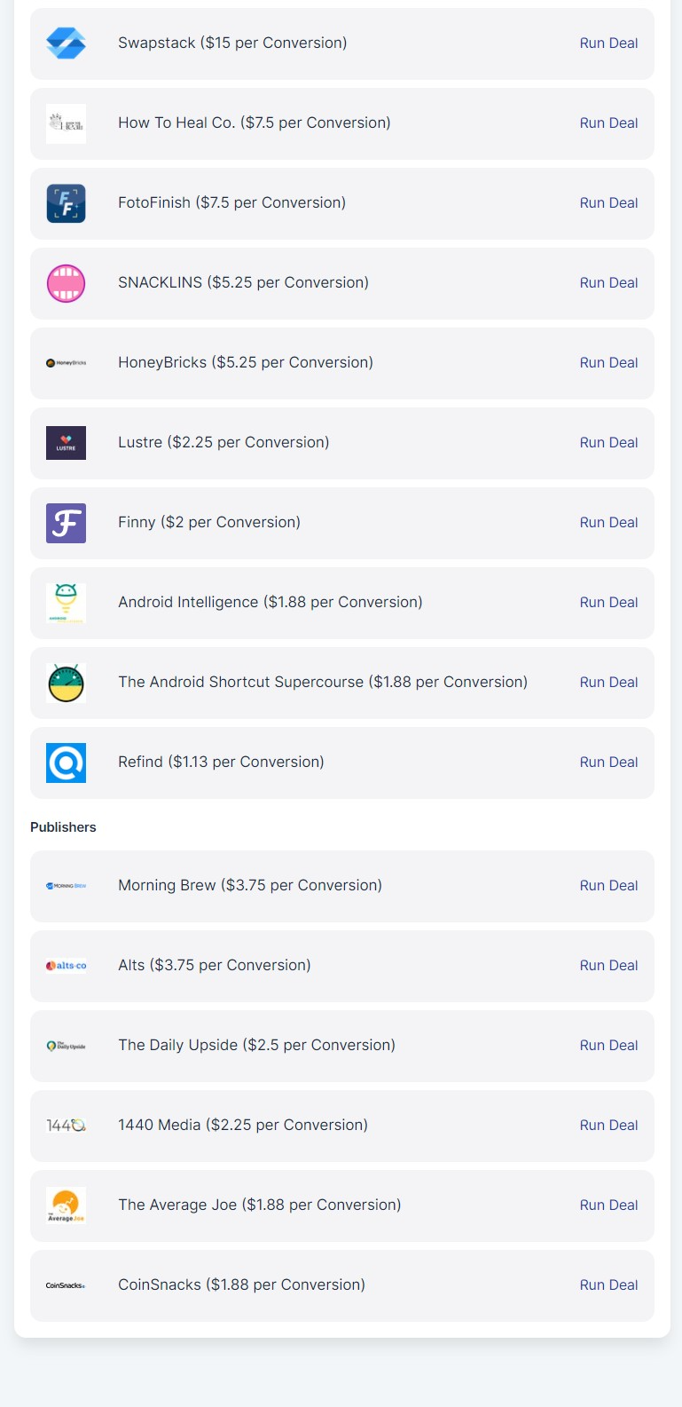Click the pink SNACKLINS mouth icon

[66, 283]
